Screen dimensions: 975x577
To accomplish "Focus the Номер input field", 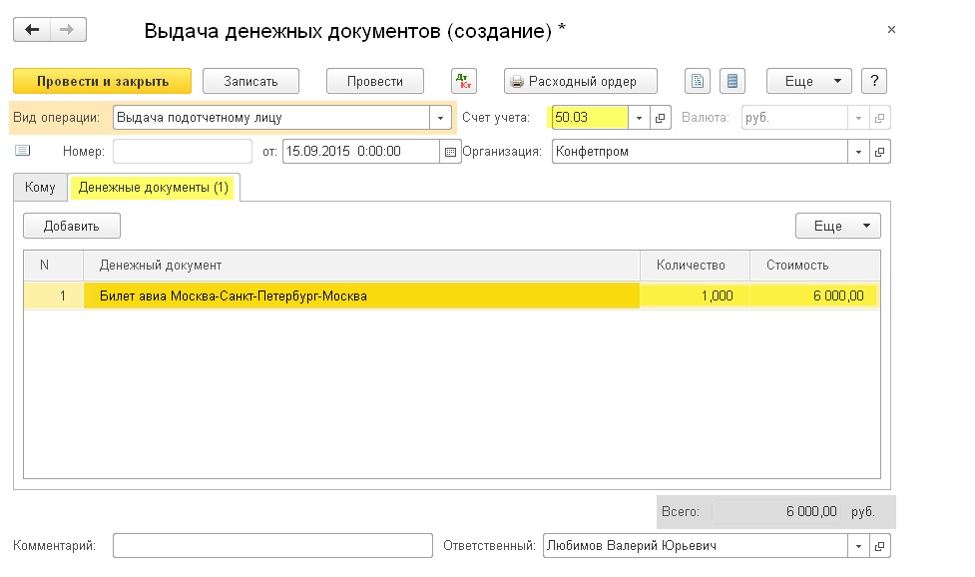I will 183,152.
